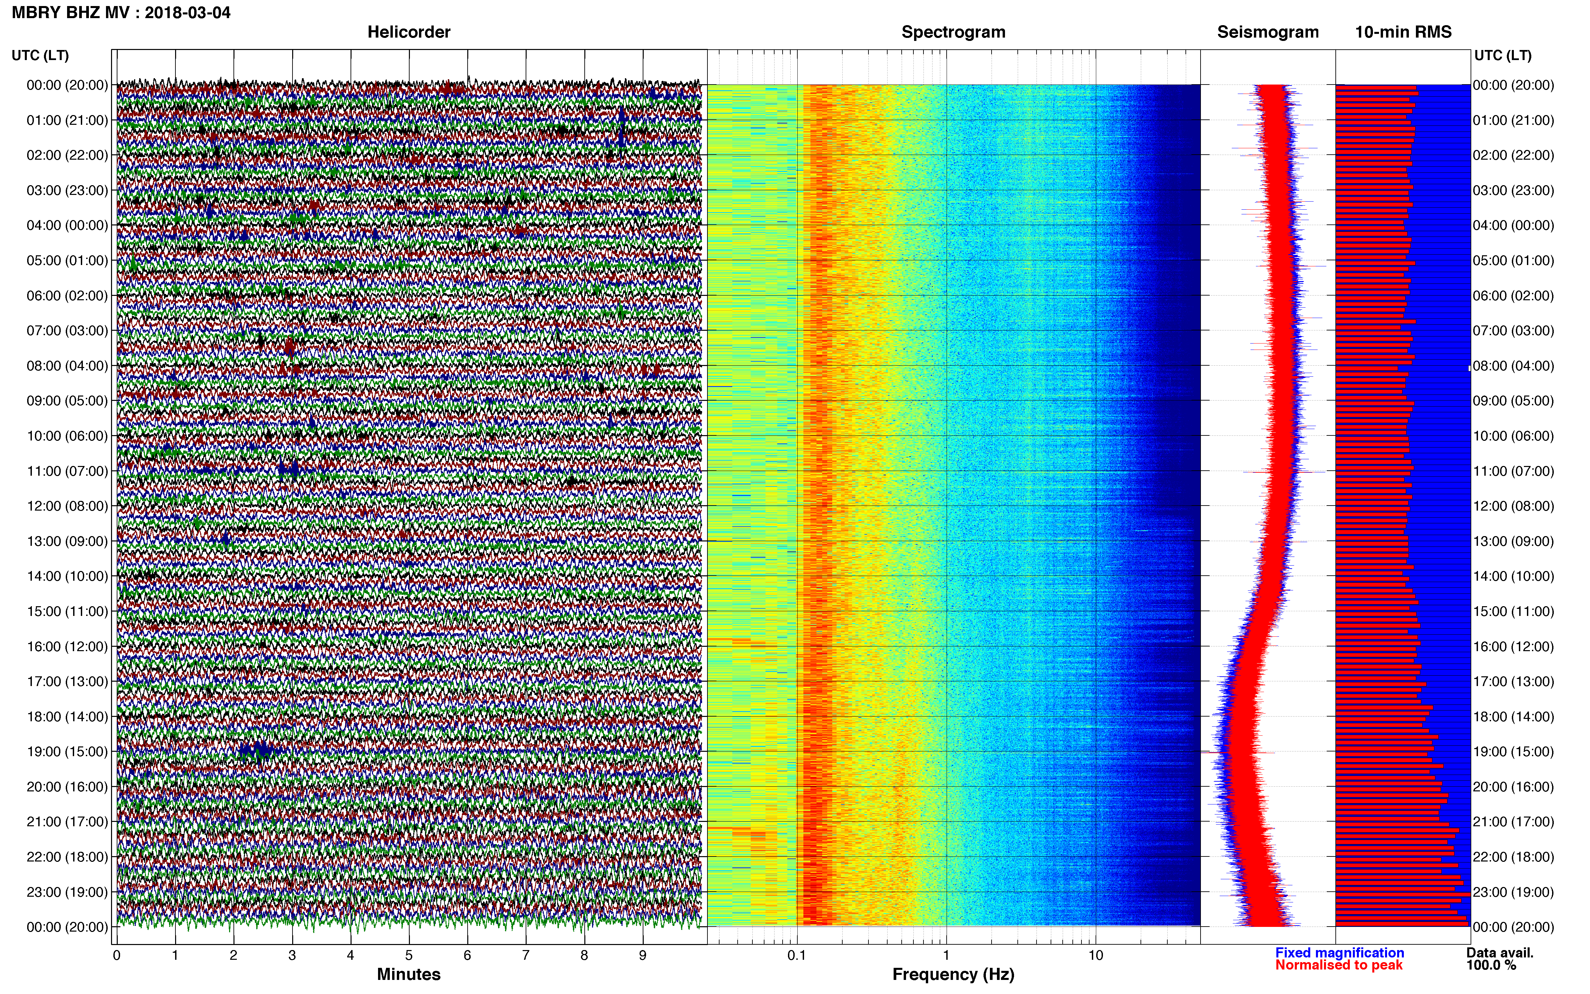Click the '5' tick on the Minutes axis

point(409,955)
